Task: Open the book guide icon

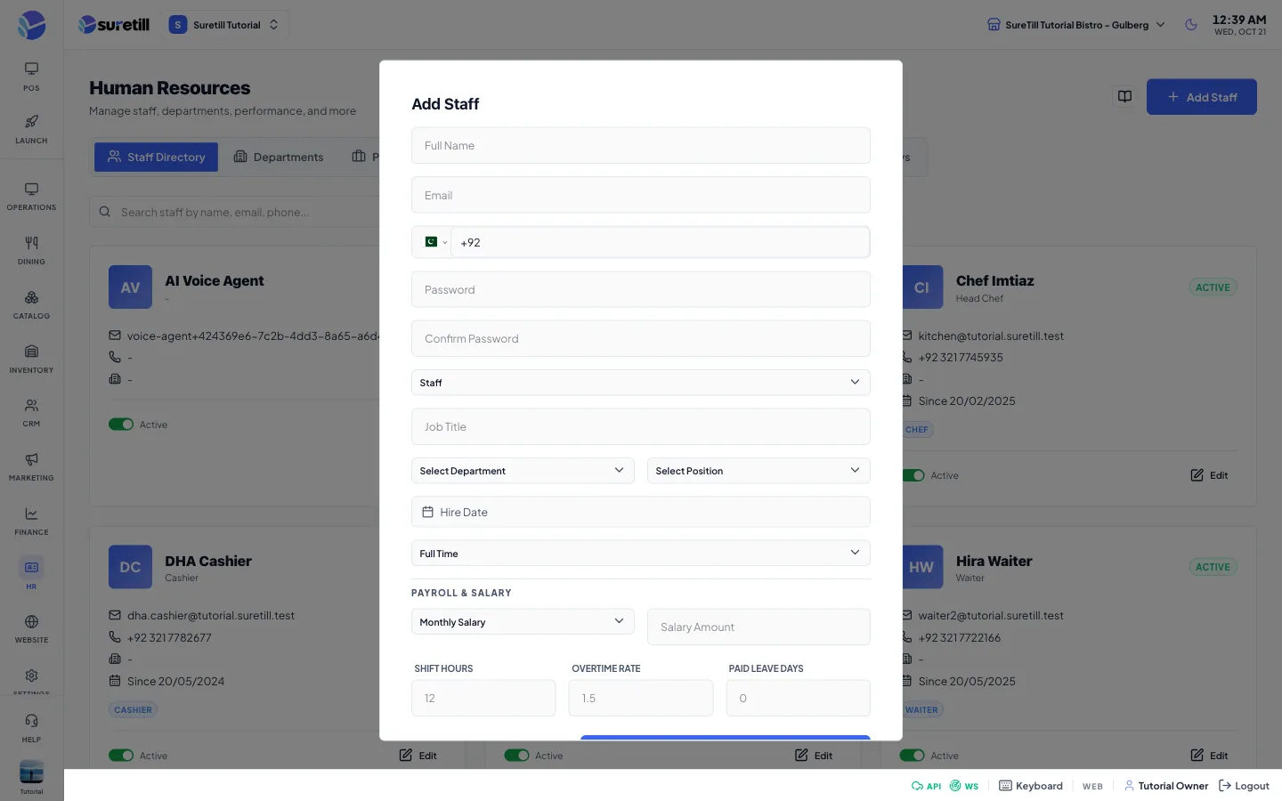Action: 1124,96
